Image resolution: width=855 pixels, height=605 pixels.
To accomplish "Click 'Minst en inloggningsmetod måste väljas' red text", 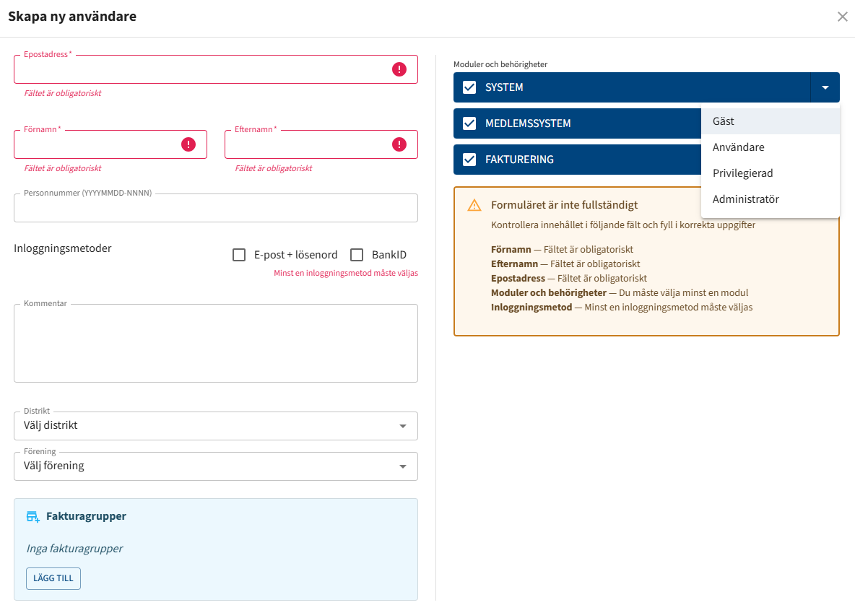I will [346, 273].
